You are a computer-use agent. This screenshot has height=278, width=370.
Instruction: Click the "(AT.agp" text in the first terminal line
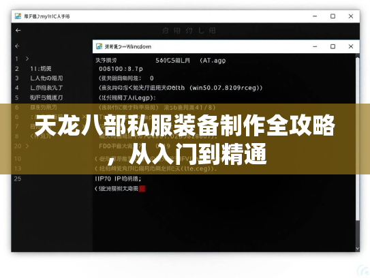pyautogui.click(x=213, y=61)
